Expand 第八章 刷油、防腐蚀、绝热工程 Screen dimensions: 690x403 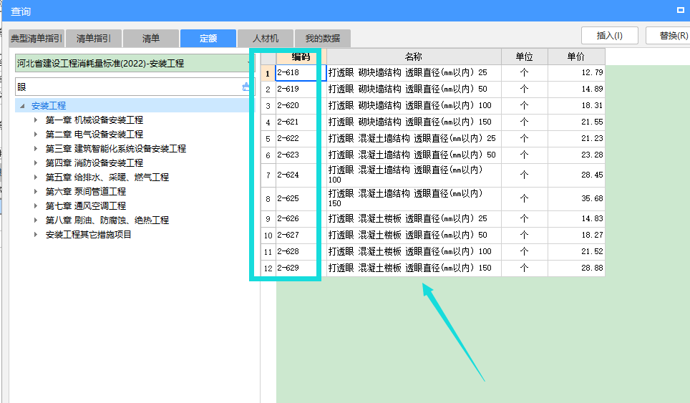[36, 220]
